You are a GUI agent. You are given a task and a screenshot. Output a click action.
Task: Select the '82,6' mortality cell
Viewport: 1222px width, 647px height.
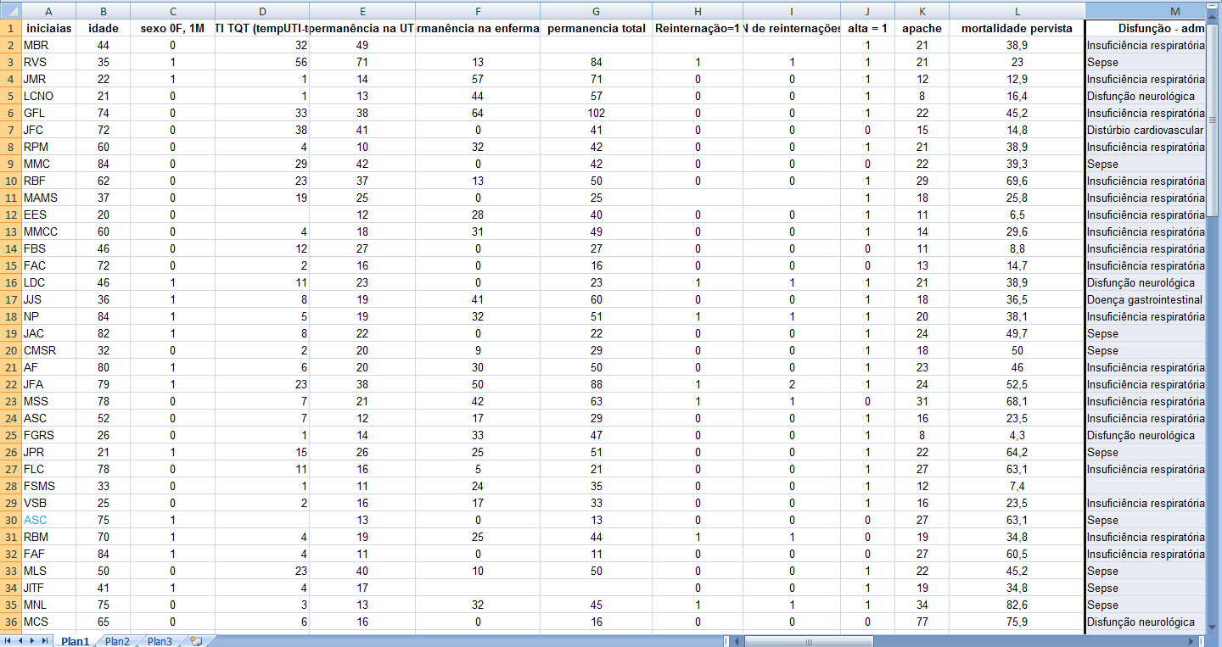1017,605
